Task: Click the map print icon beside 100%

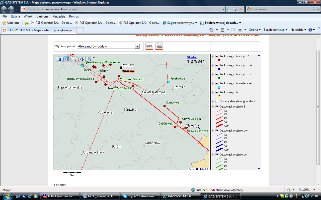Action: tap(159, 46)
